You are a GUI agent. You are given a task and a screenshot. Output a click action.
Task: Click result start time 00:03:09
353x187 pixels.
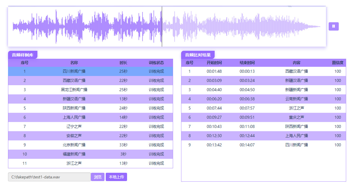[214, 80]
